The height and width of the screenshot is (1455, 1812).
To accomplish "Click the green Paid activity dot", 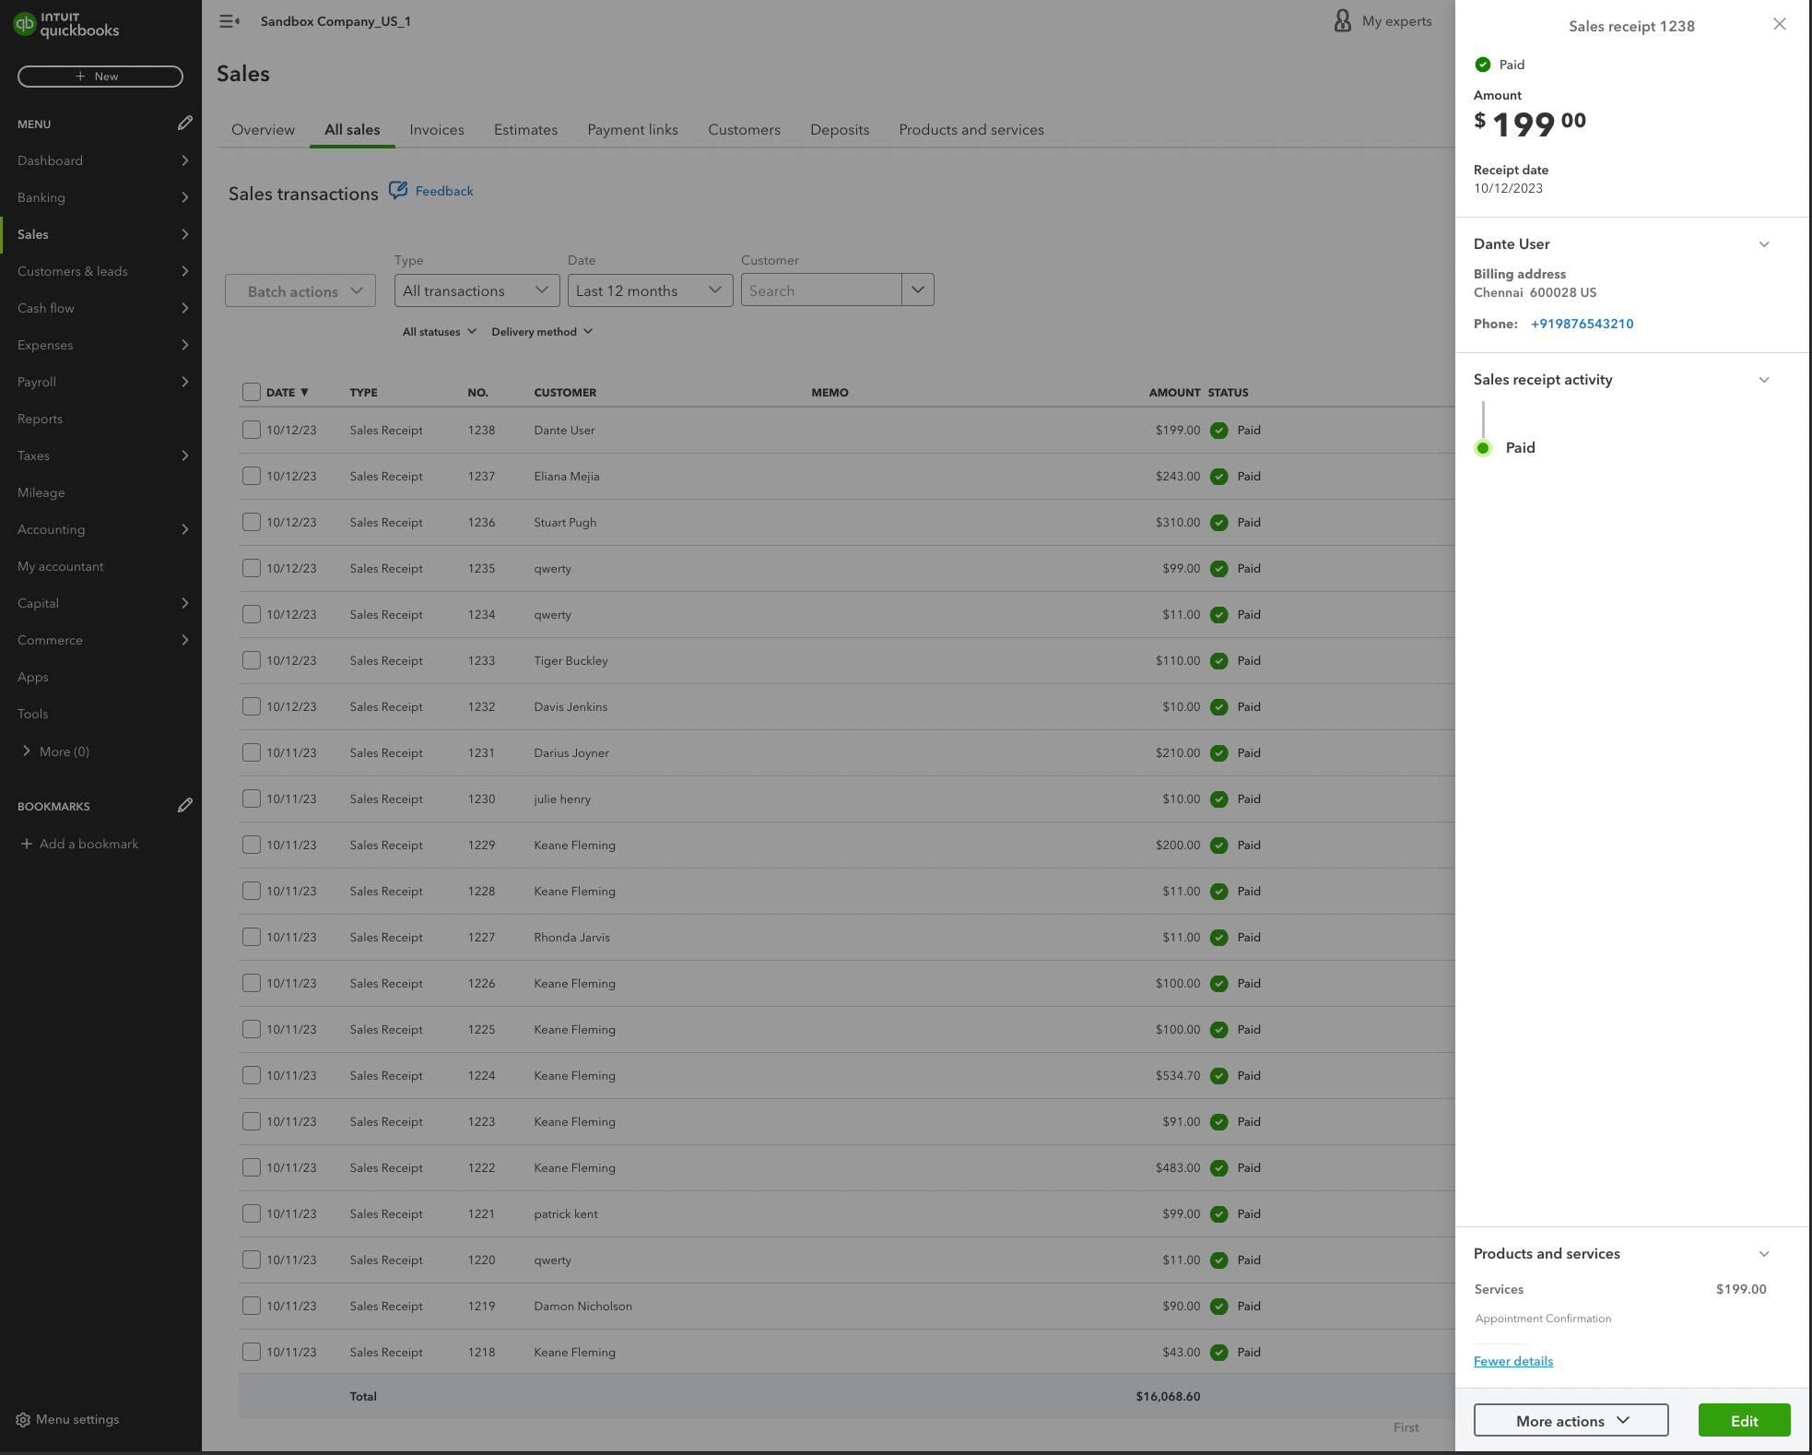I will [1483, 448].
